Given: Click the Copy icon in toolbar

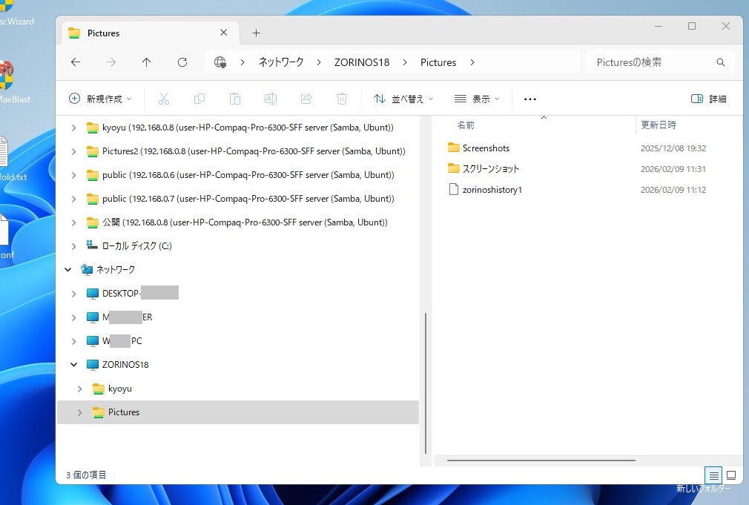Looking at the screenshot, I should [x=199, y=99].
